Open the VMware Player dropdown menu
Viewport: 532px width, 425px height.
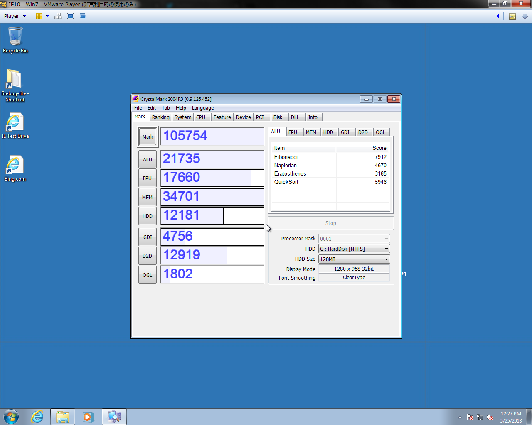pos(15,16)
